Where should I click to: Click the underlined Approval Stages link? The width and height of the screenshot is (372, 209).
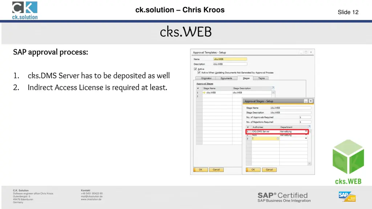pos(205,84)
